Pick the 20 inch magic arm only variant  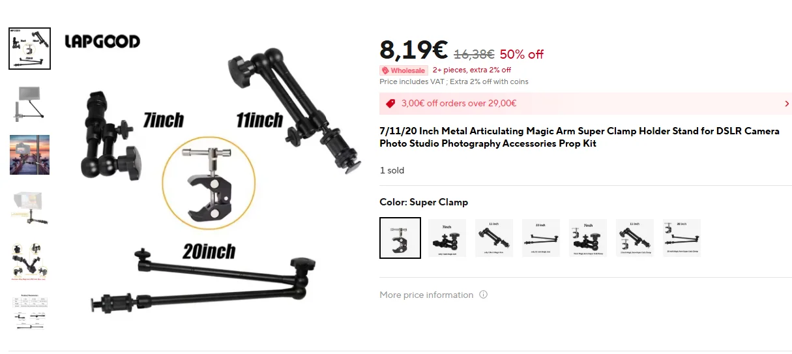541,238
